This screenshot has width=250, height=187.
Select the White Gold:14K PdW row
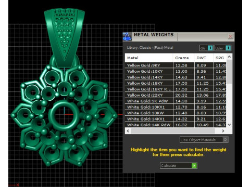tap(176, 125)
